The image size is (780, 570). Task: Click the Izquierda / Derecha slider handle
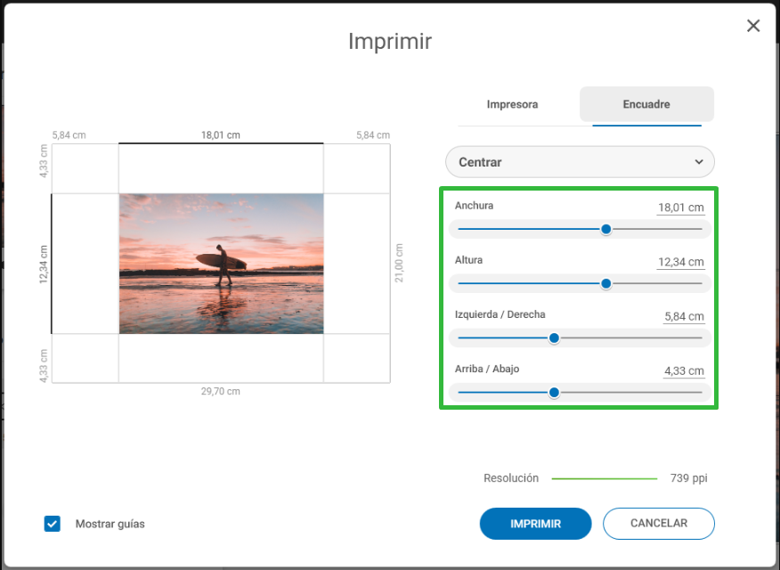pos(554,338)
